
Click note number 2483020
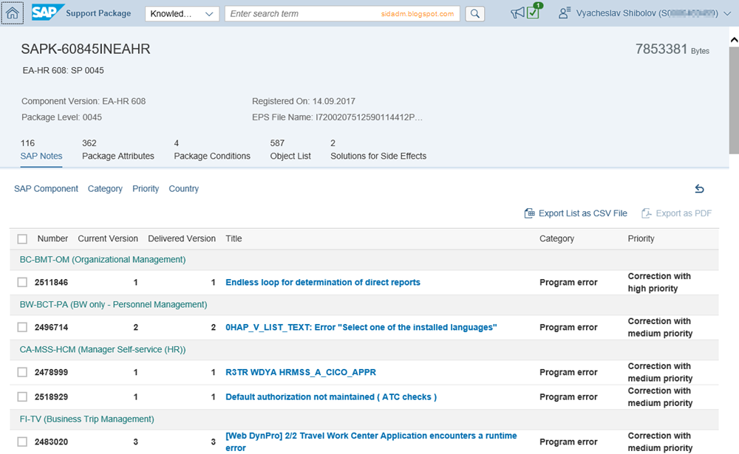click(x=52, y=441)
